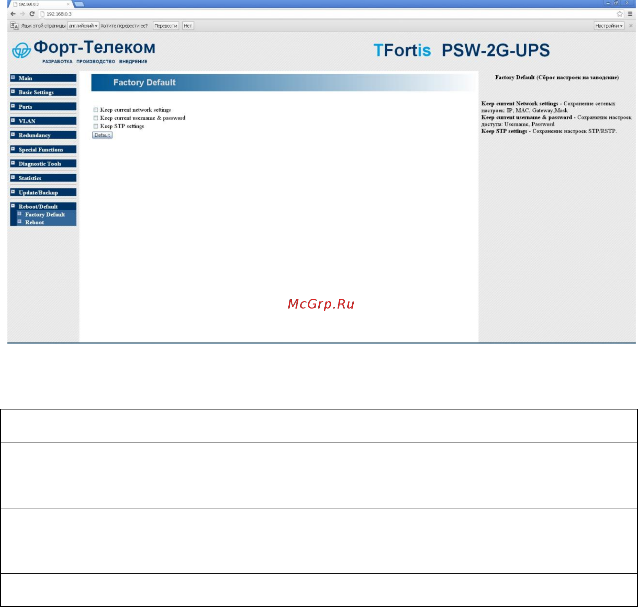
Task: Open the page language dropdown английский
Action: [x=83, y=26]
